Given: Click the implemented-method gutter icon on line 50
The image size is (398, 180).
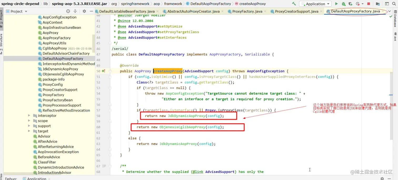Looking at the screenshot, I should (x=104, y=71).
